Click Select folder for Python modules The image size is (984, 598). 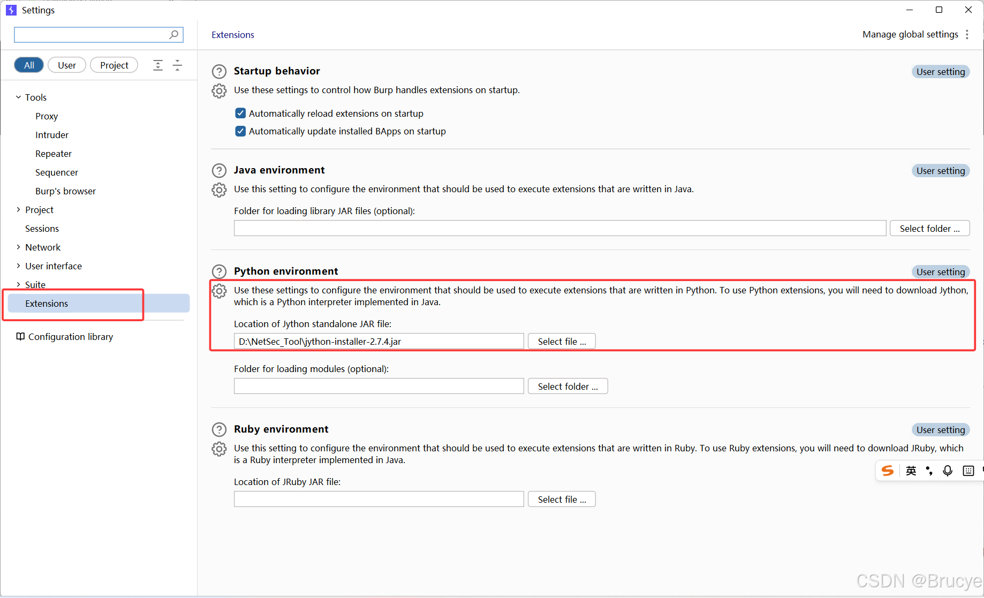point(567,386)
